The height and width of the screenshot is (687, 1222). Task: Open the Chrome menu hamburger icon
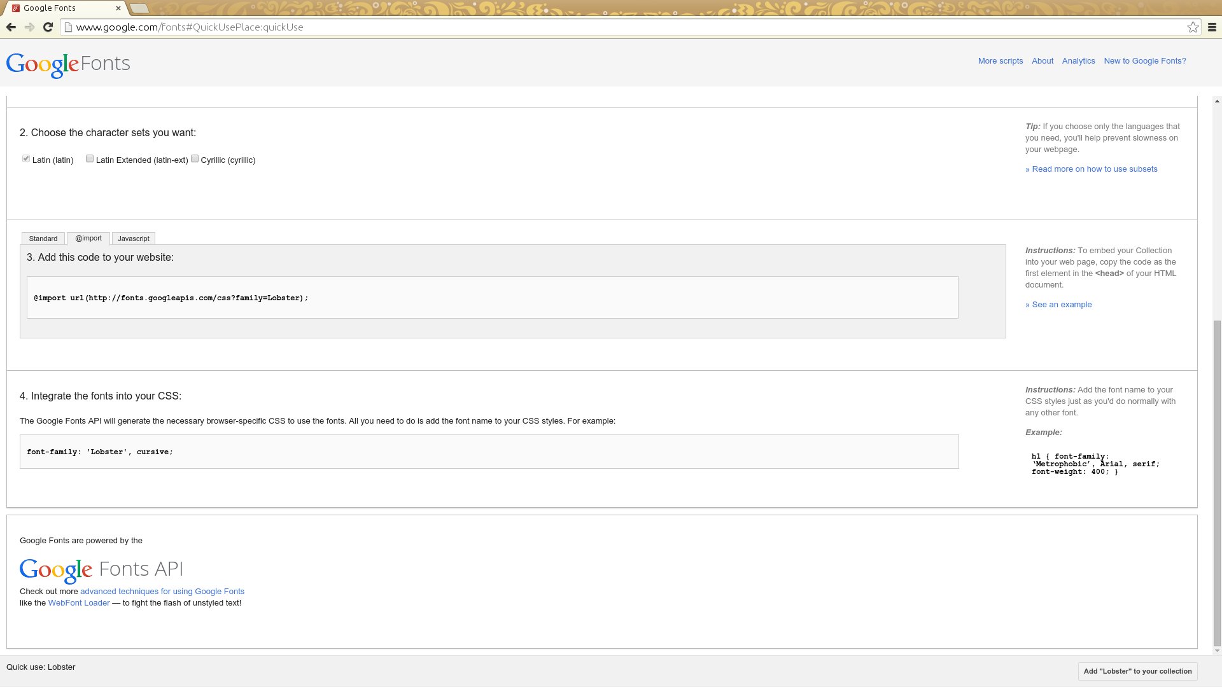tap(1212, 27)
